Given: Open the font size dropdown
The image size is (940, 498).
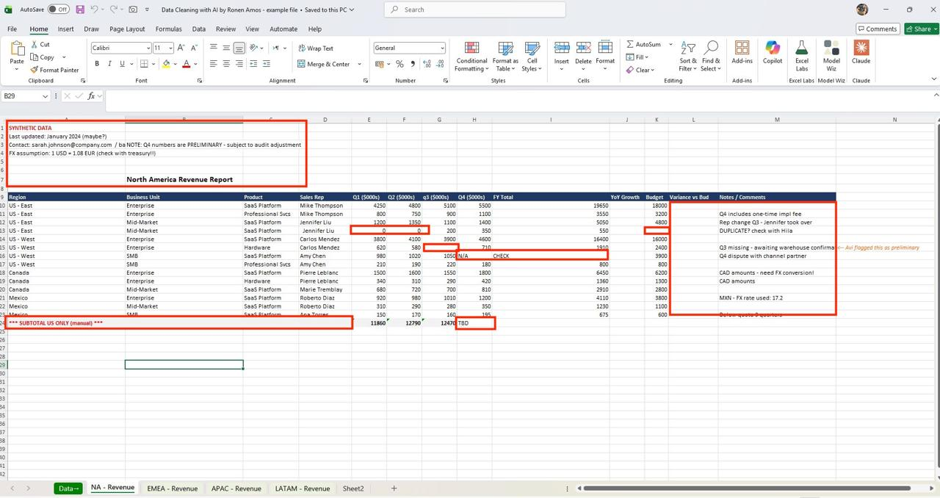Looking at the screenshot, I should point(170,48).
